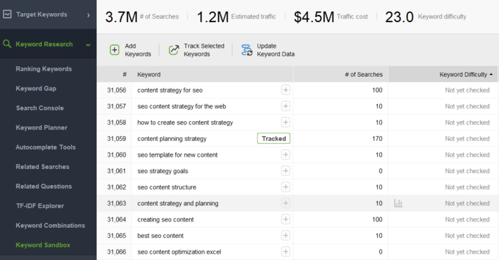Image resolution: width=499 pixels, height=260 pixels.
Task: Click the Tracked button for 'content planning strategy'
Action: (x=274, y=139)
